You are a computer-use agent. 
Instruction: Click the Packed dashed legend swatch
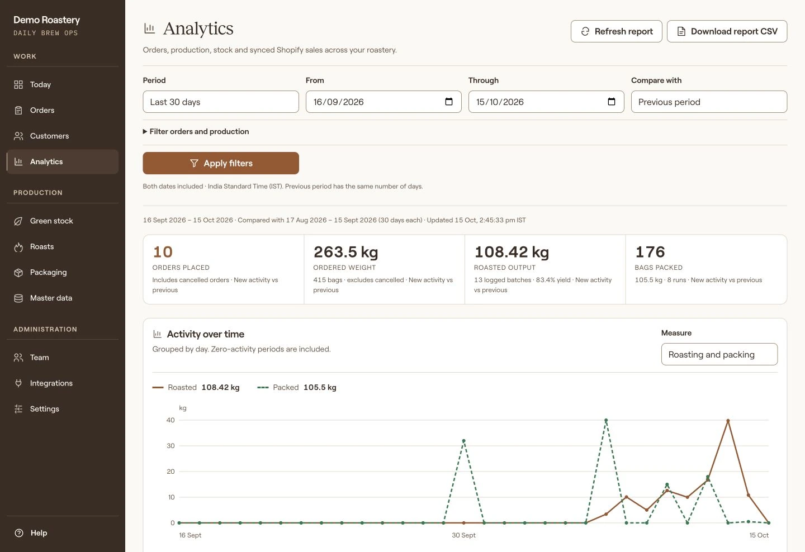[263, 387]
